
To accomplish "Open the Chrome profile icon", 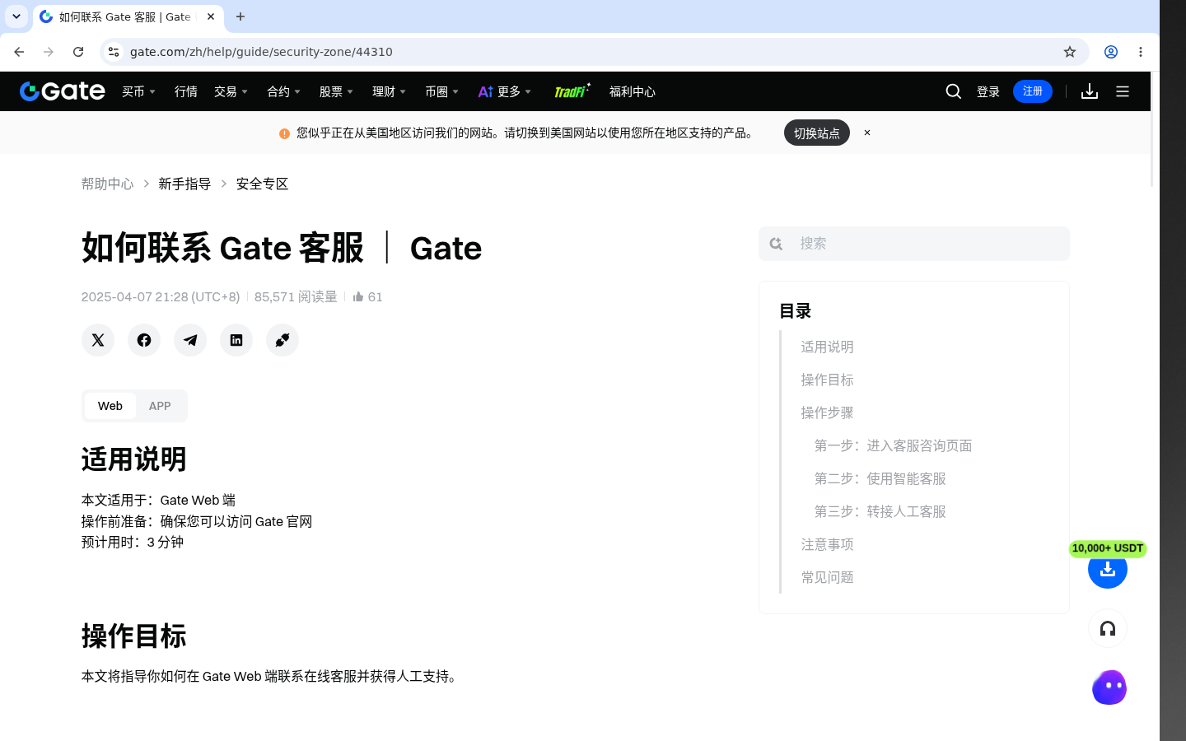I will [x=1111, y=52].
